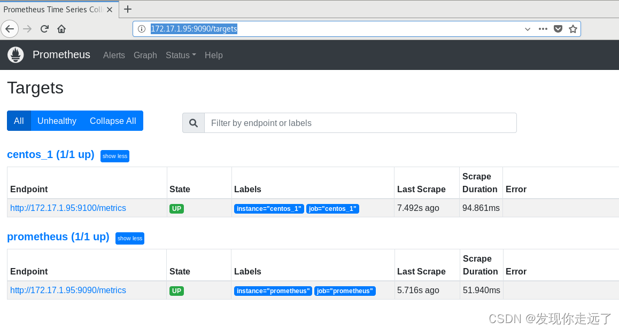Click the job="prometheus" label badge
The image size is (619, 330).
click(x=345, y=291)
